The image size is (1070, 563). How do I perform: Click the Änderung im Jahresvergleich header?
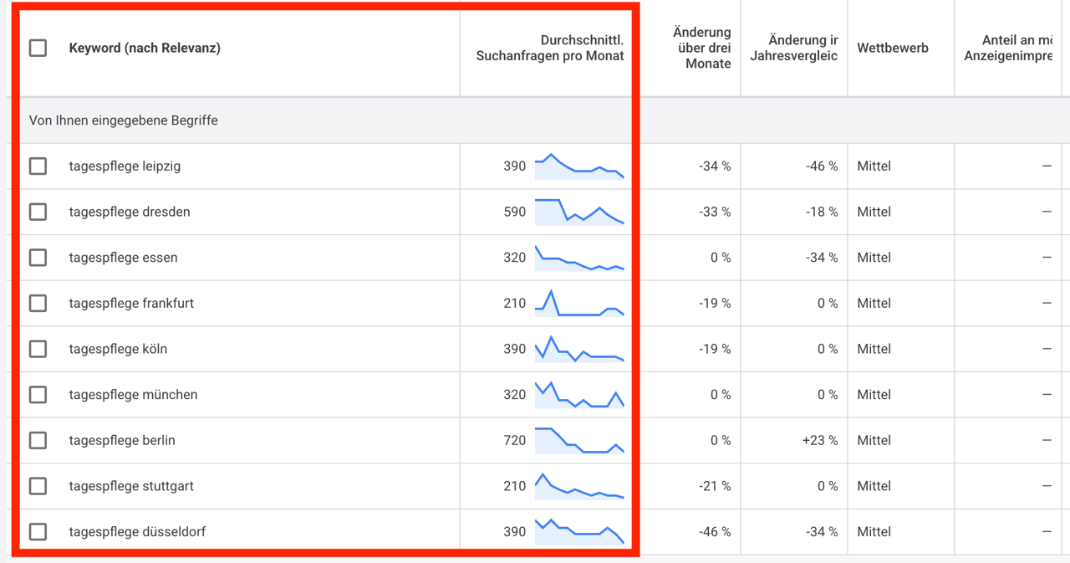(x=794, y=48)
